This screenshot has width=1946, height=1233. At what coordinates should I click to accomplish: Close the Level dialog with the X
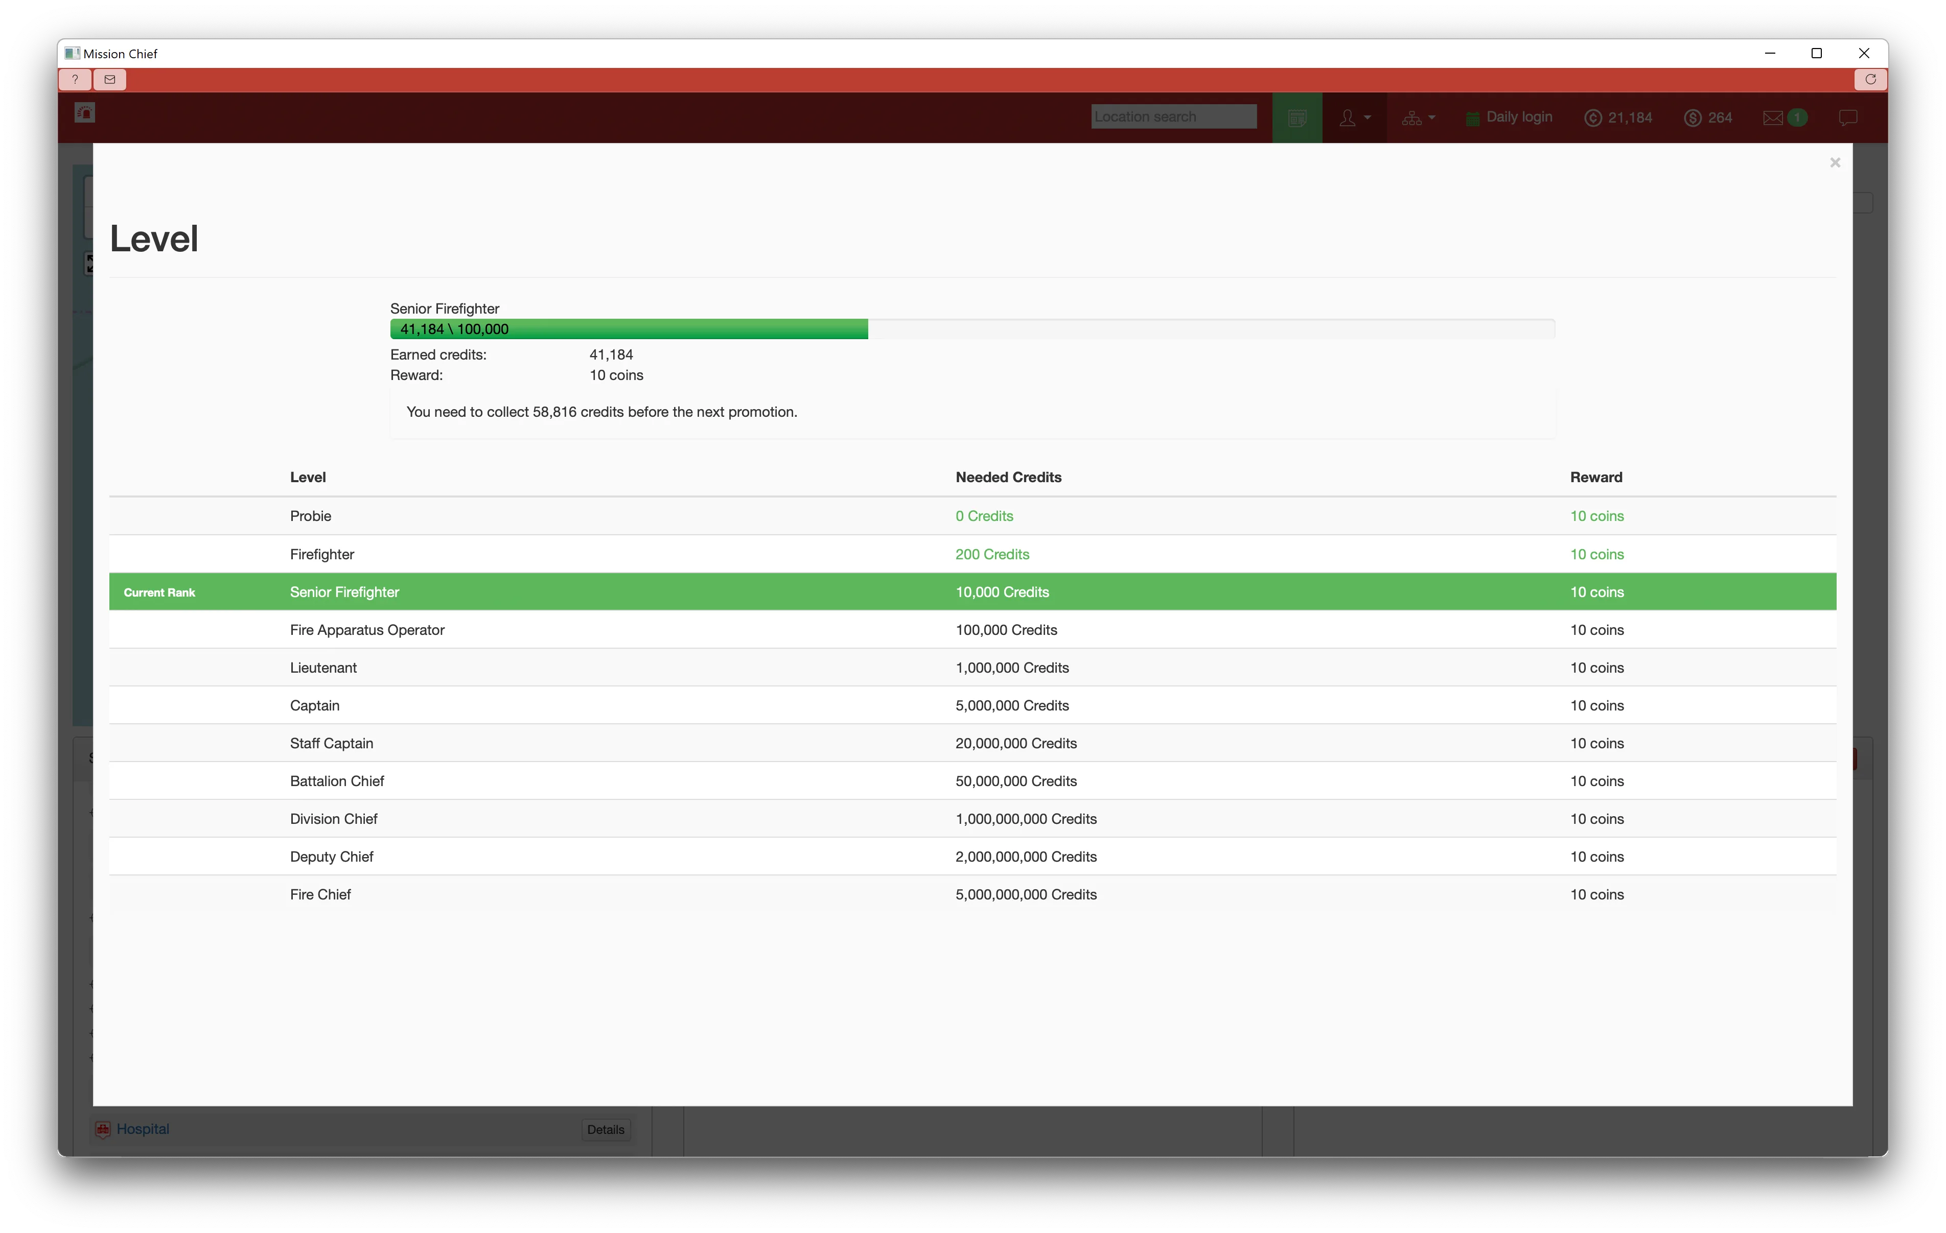[x=1835, y=162]
